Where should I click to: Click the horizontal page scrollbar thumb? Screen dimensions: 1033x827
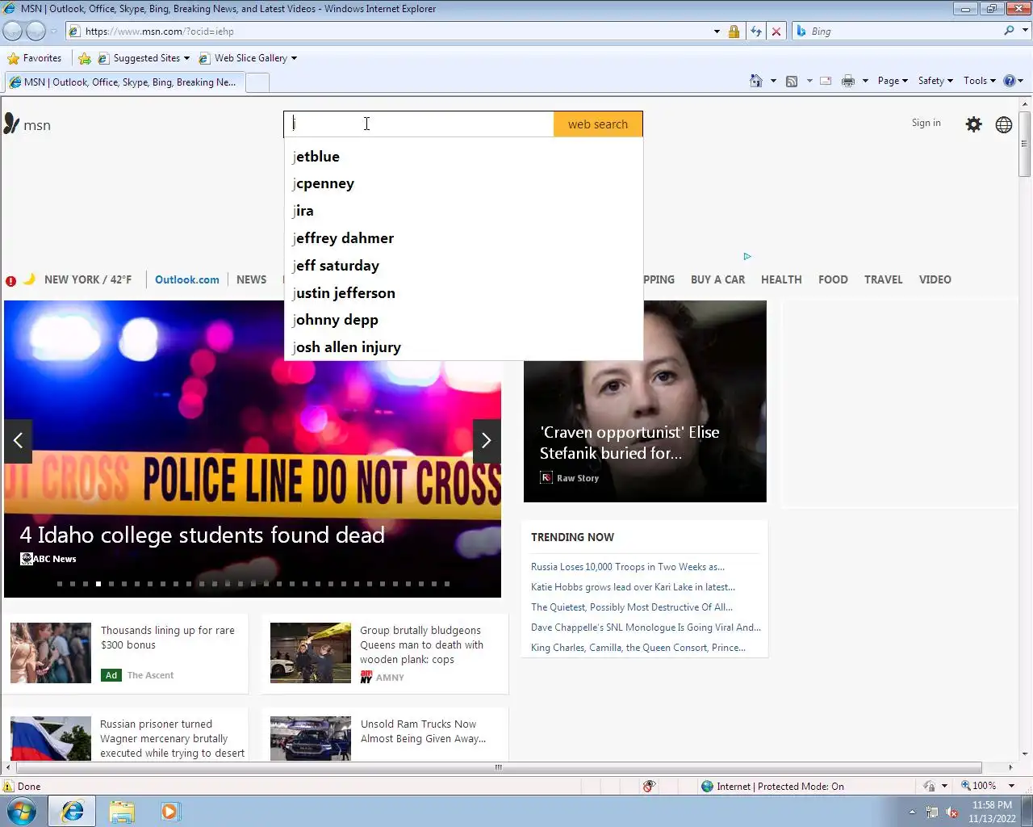pos(498,767)
